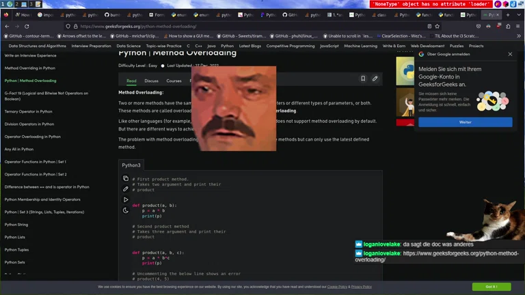Viewport: 525px width, 295px height.
Task: Switch to the 'Form' browser tab
Action: (157, 15)
